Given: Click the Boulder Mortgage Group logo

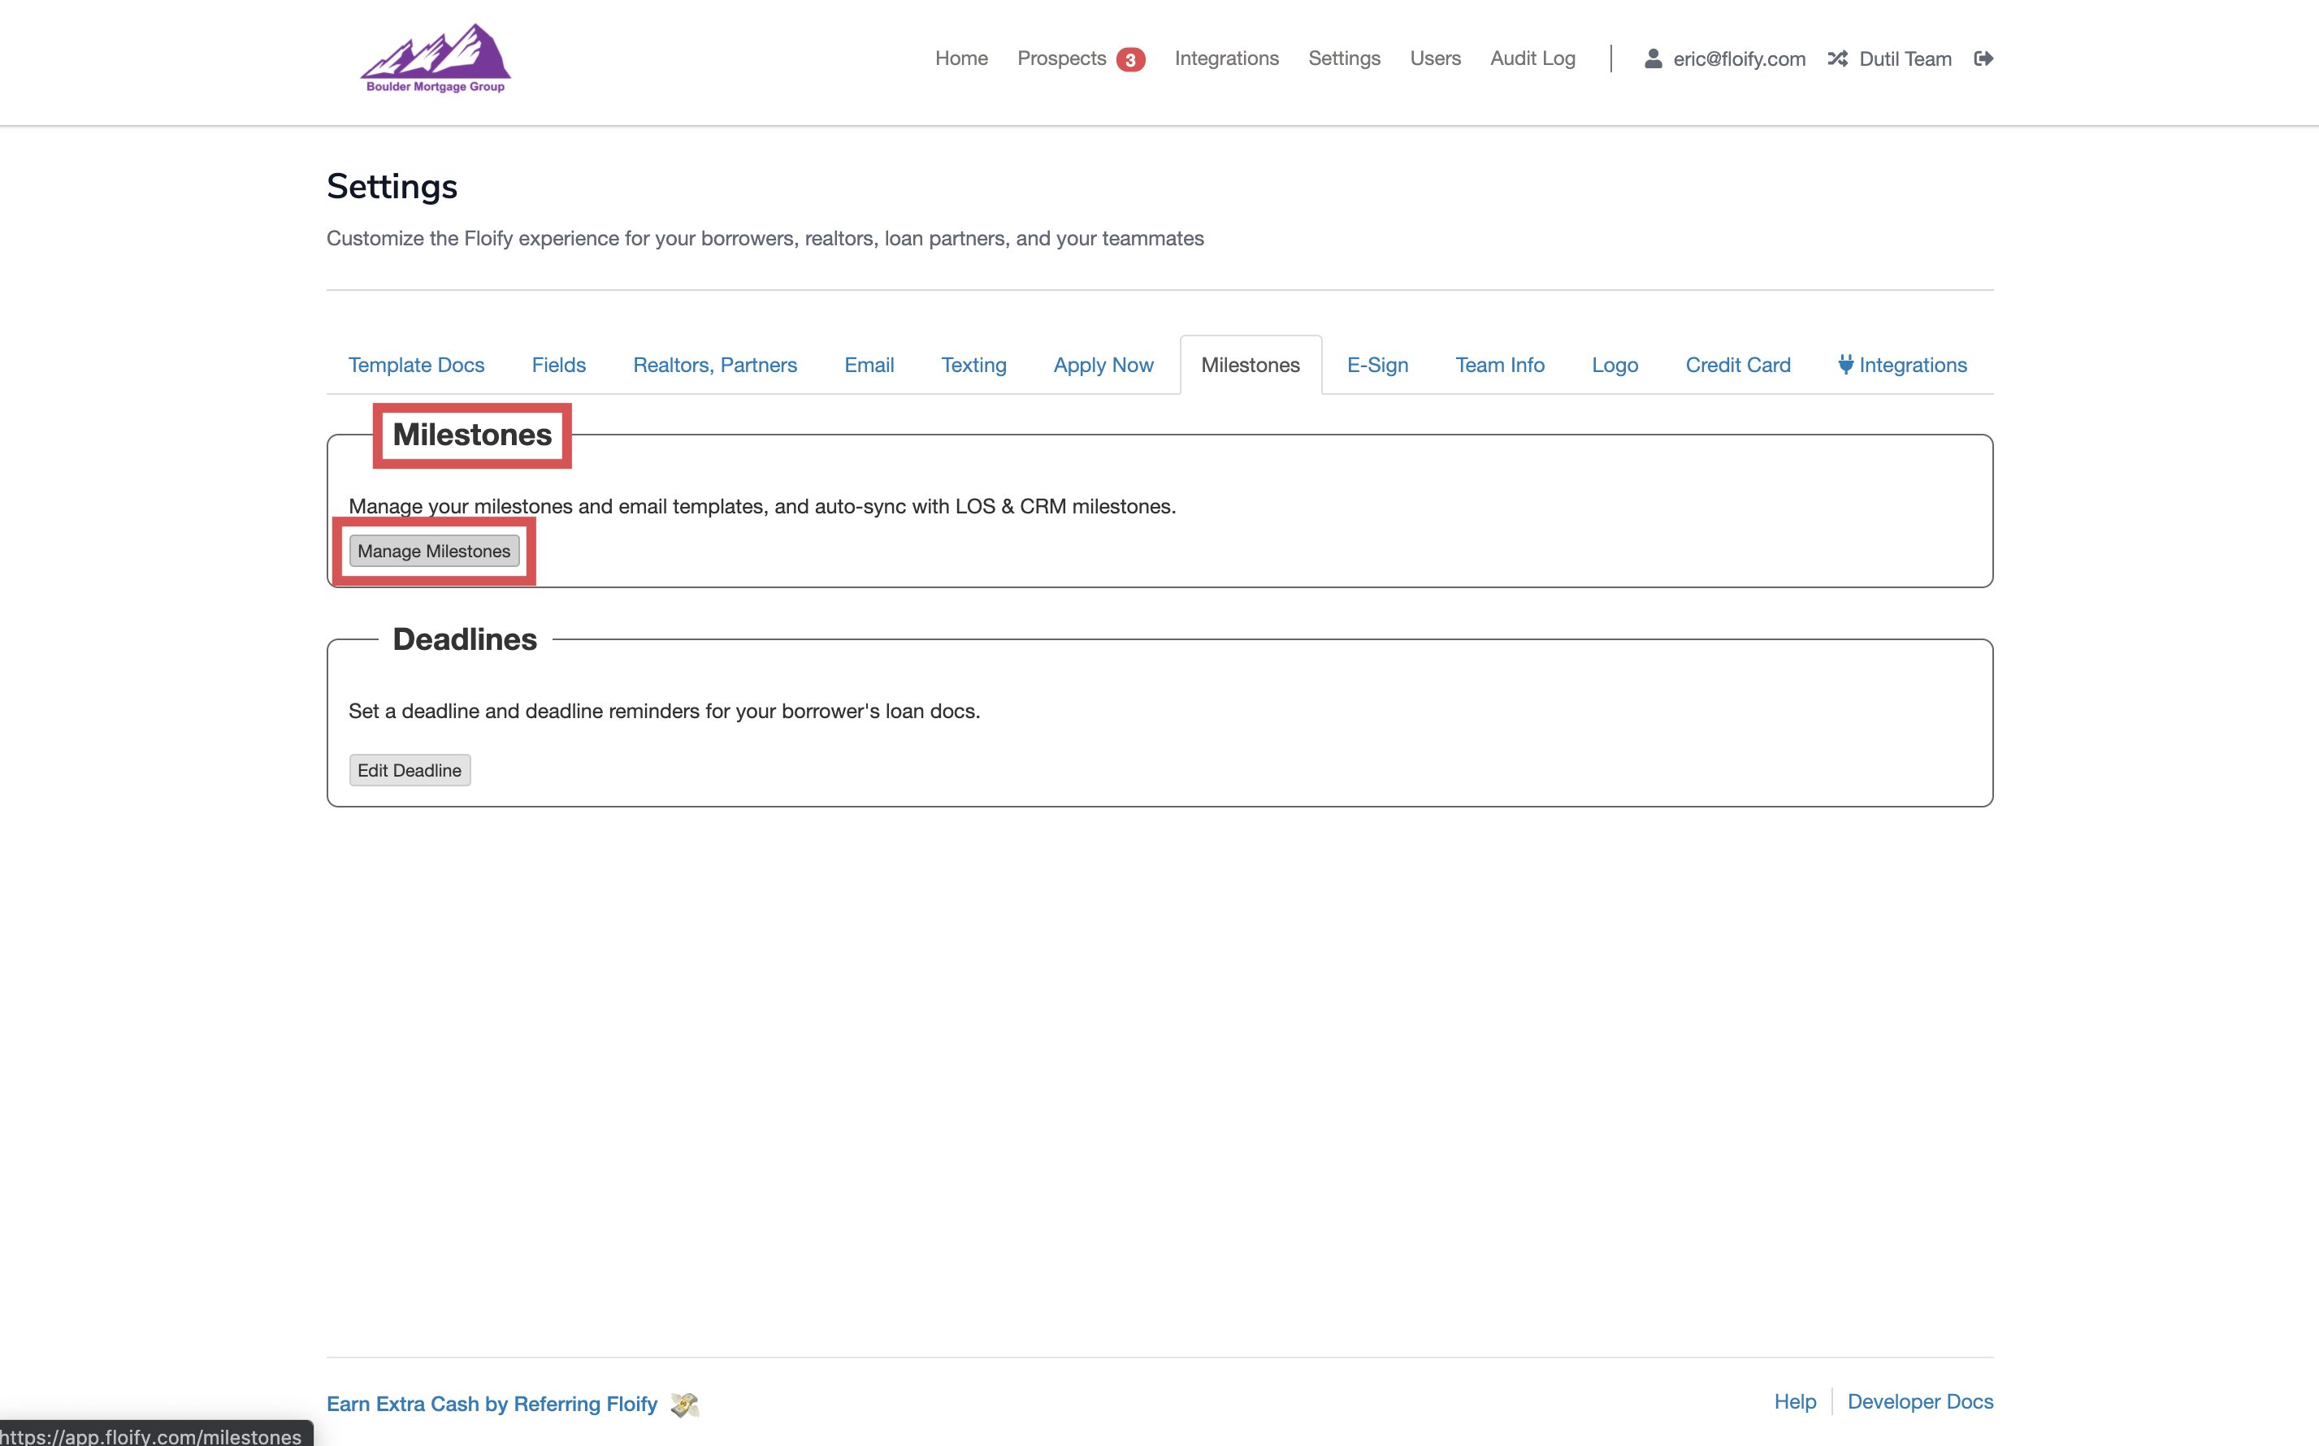Looking at the screenshot, I should point(435,58).
